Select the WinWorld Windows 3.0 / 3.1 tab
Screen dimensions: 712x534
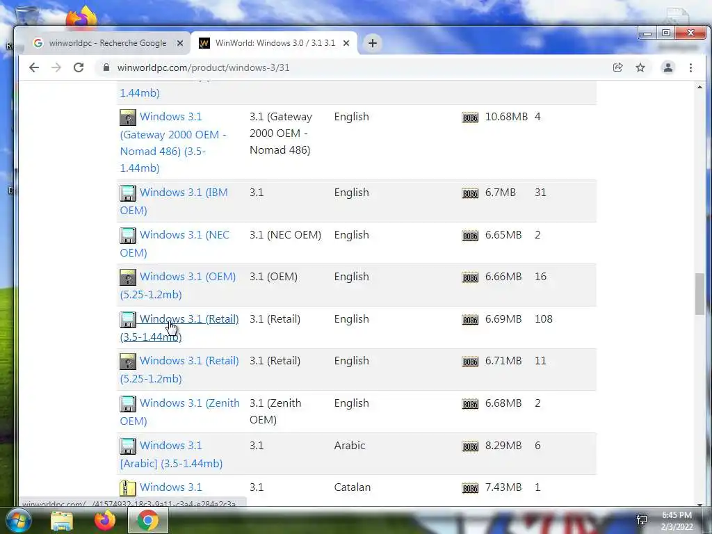click(275, 43)
